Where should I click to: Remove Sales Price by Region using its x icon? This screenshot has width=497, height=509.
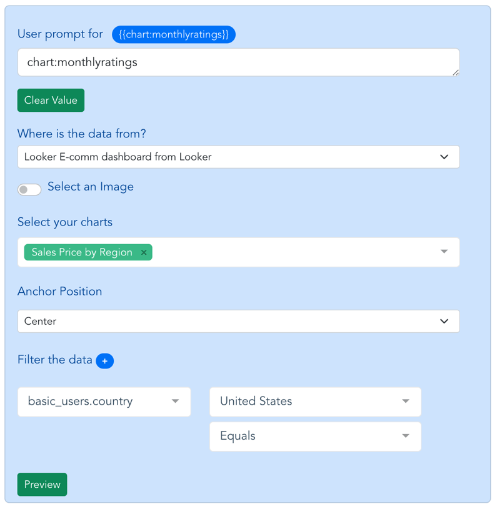tap(144, 252)
